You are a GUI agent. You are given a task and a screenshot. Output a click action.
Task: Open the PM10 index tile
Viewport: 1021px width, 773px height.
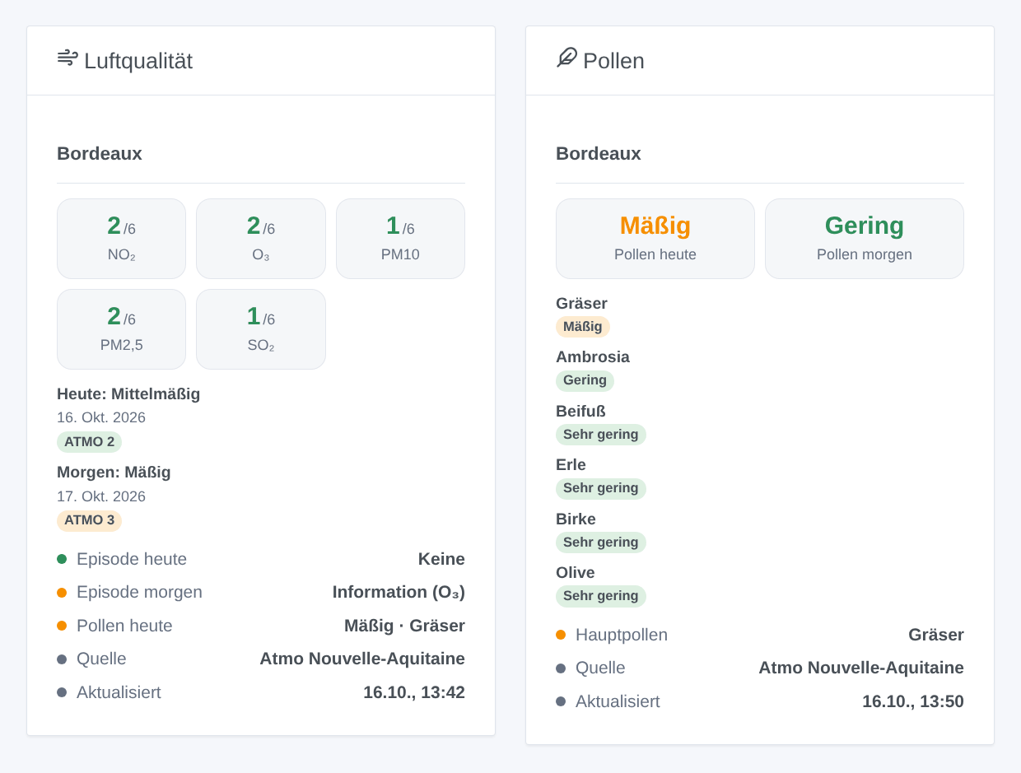(x=400, y=239)
